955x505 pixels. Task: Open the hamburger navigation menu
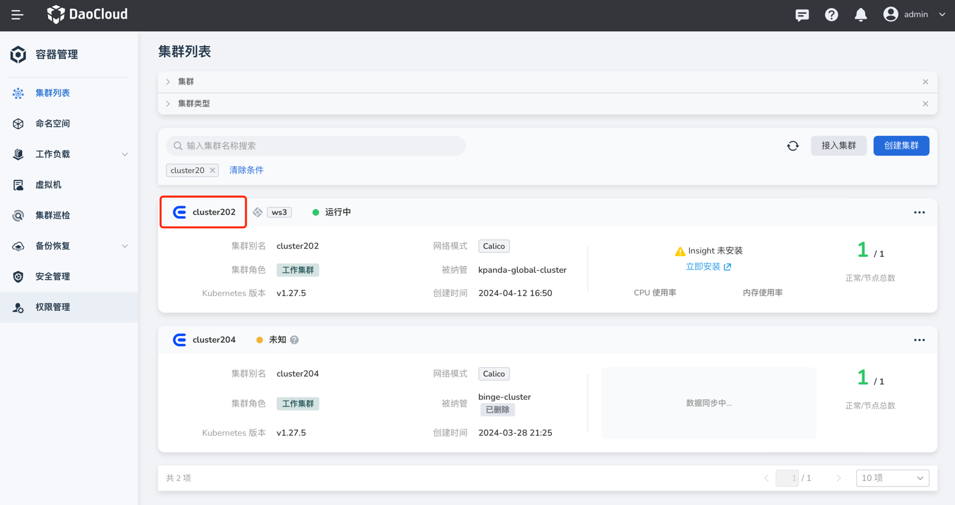point(17,15)
